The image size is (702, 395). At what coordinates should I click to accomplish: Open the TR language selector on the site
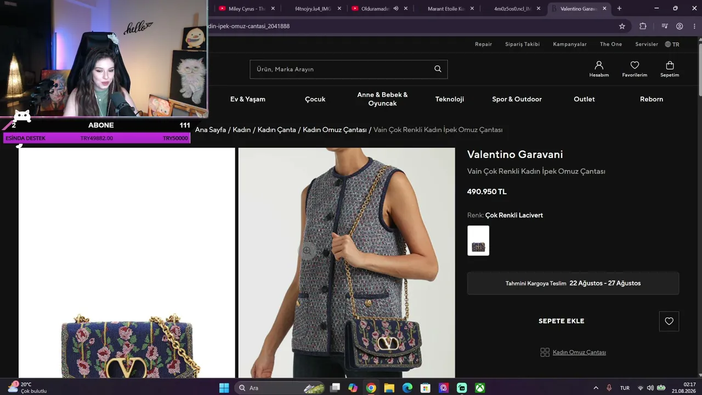pyautogui.click(x=672, y=44)
